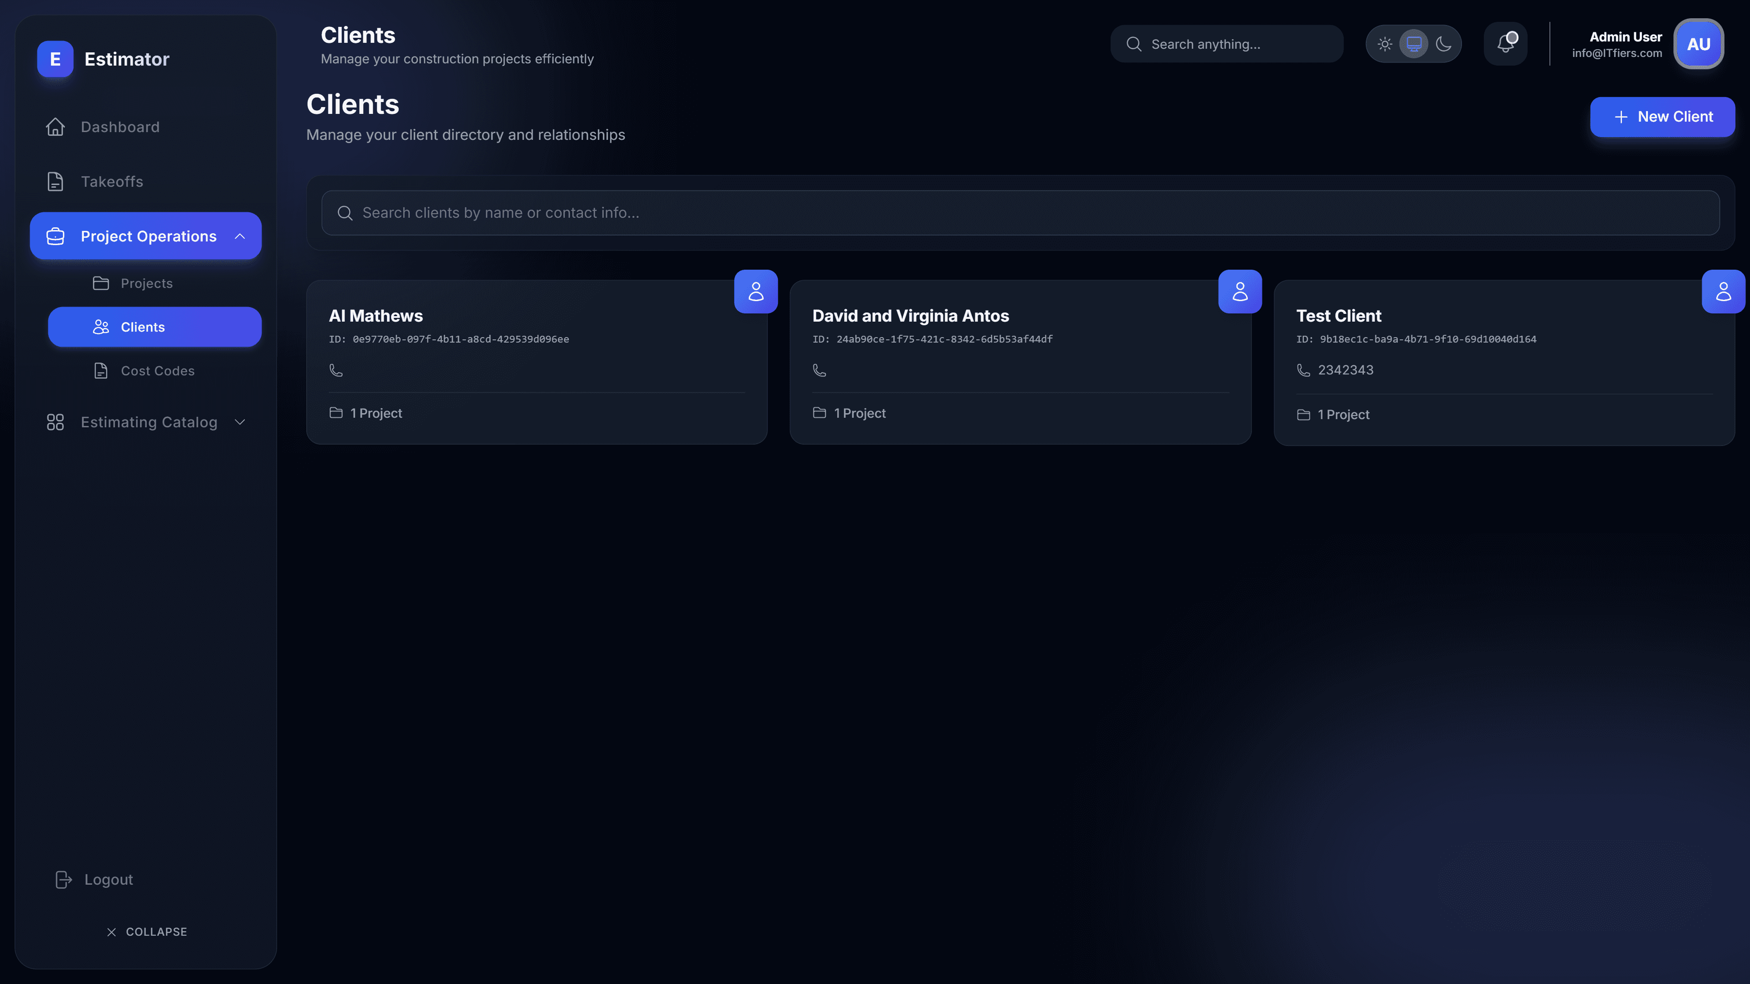The width and height of the screenshot is (1750, 984).
Task: Focus the Search clients by name field
Action: (x=1020, y=213)
